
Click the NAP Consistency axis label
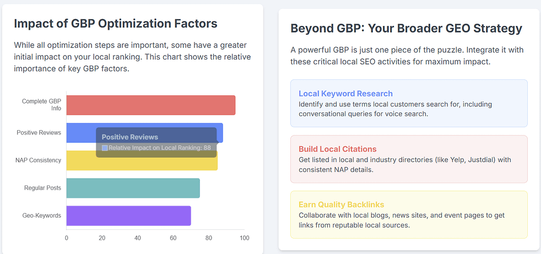(38, 160)
